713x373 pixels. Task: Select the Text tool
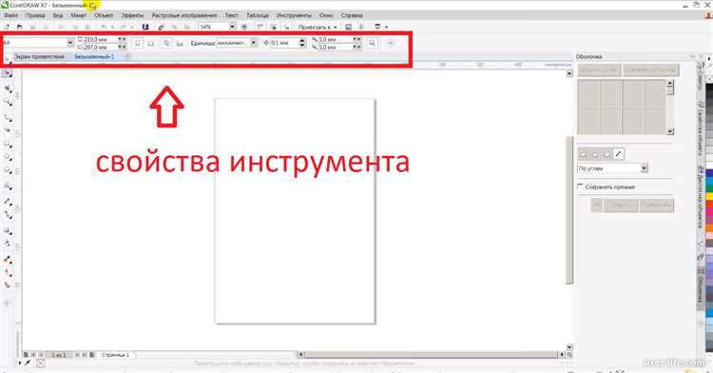pyautogui.click(x=8, y=186)
